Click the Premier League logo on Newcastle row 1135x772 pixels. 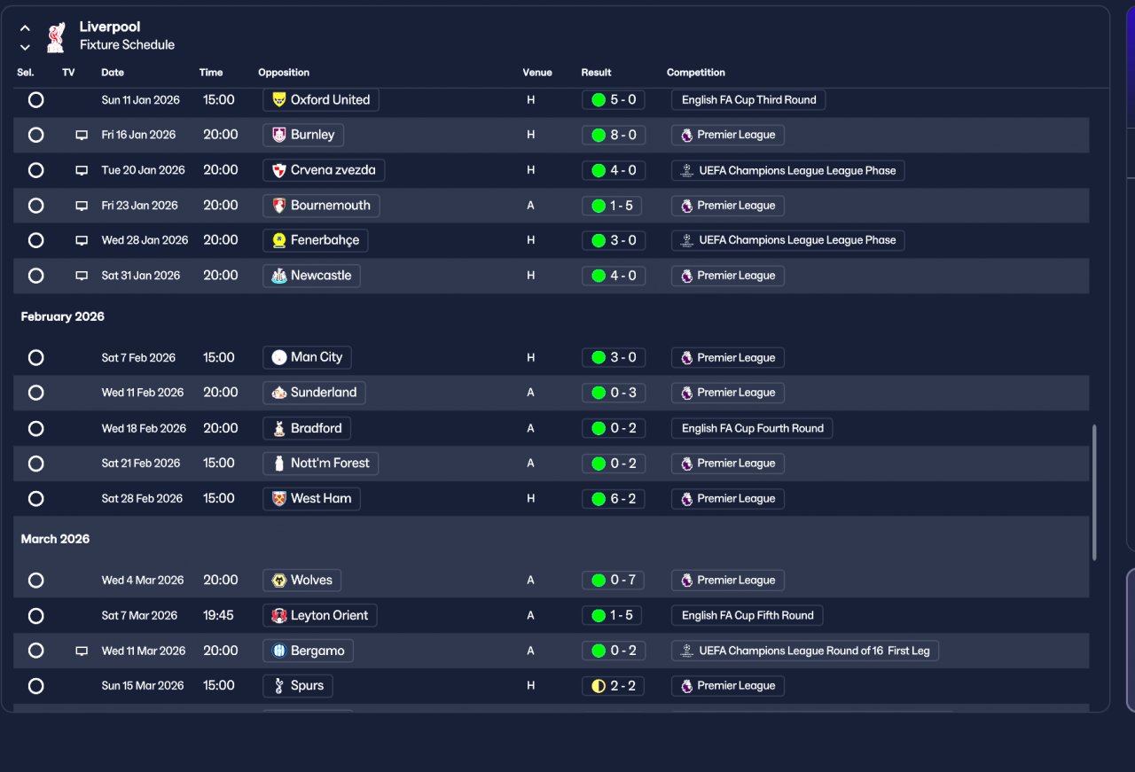coord(686,276)
